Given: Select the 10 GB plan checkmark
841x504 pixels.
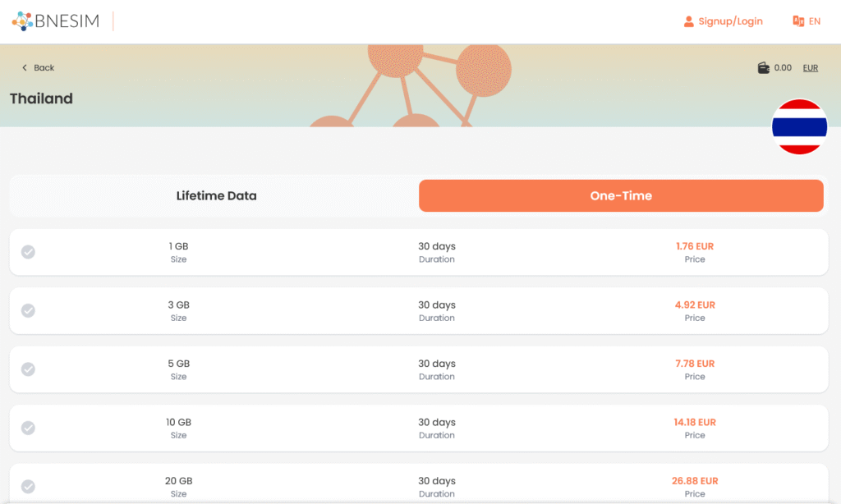Looking at the screenshot, I should [x=28, y=428].
